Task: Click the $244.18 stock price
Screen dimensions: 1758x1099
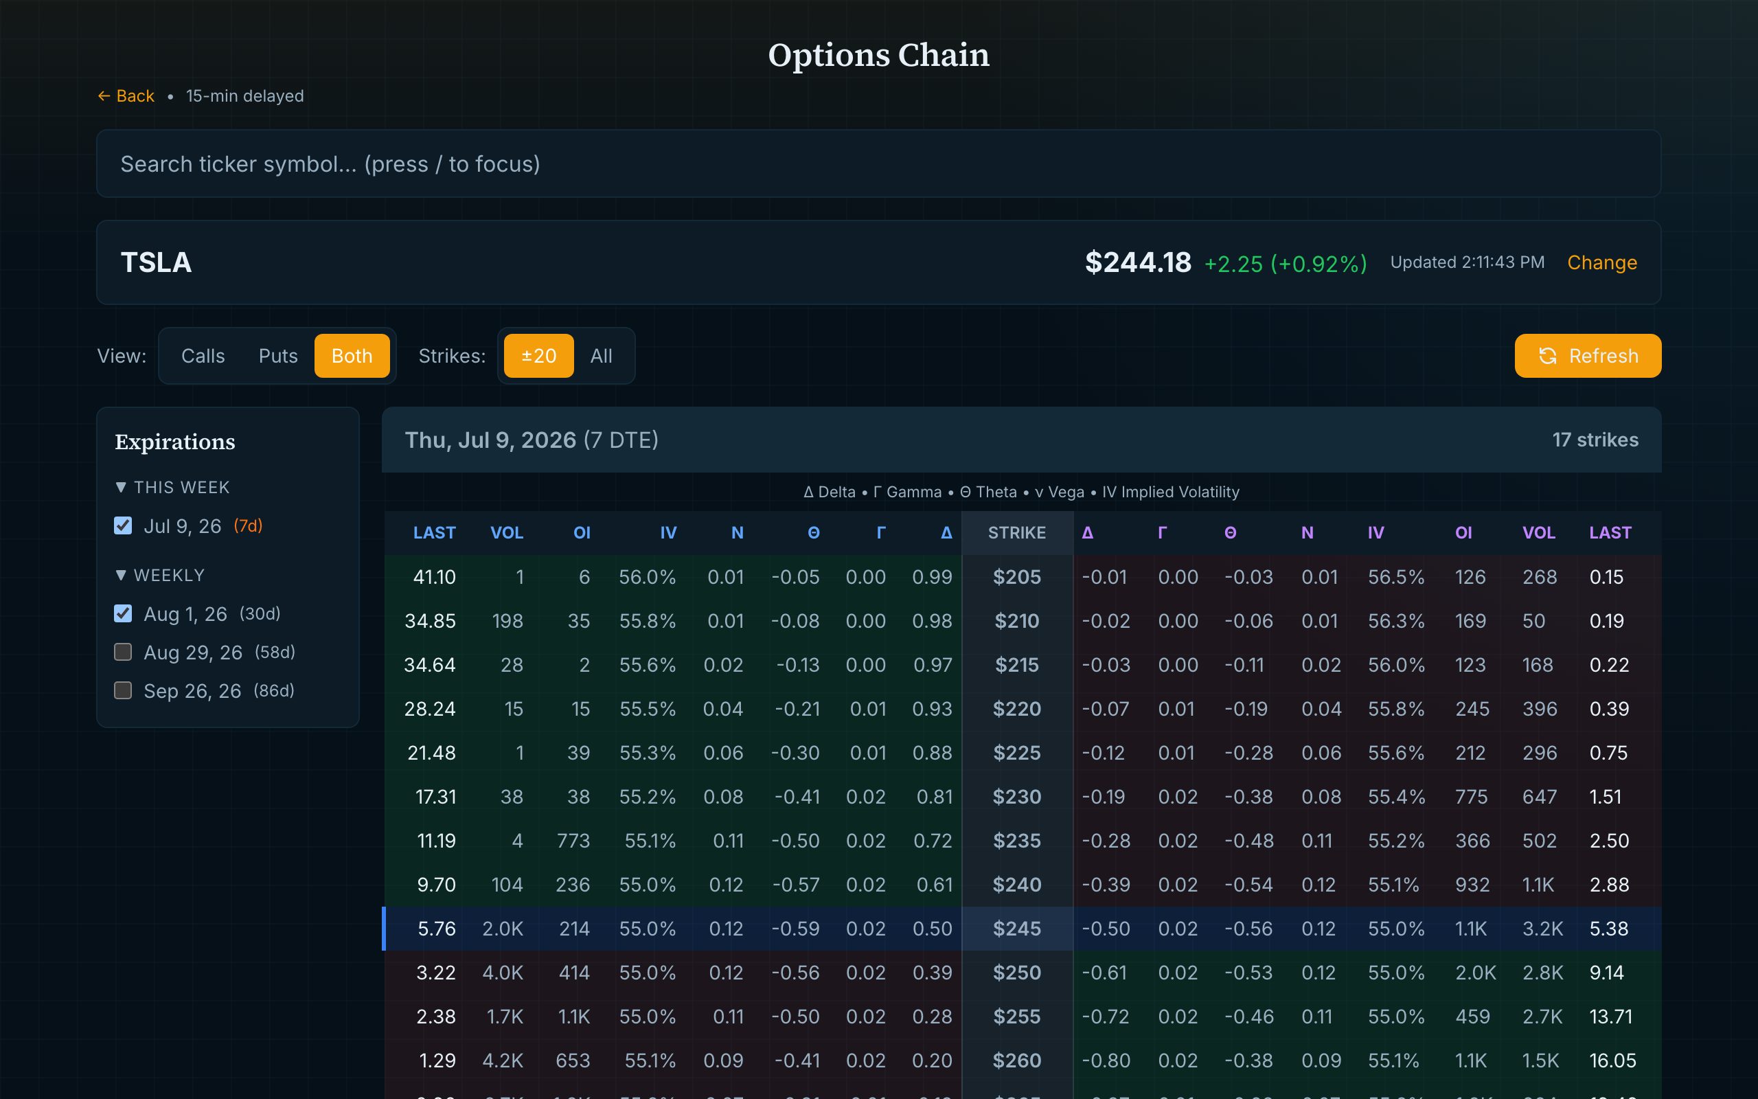Action: pos(1138,262)
